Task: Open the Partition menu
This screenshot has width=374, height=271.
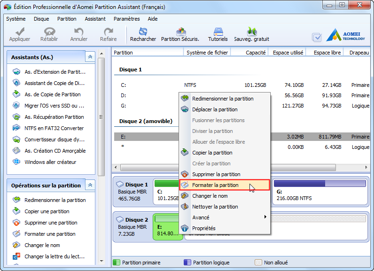Action: [x=67, y=19]
